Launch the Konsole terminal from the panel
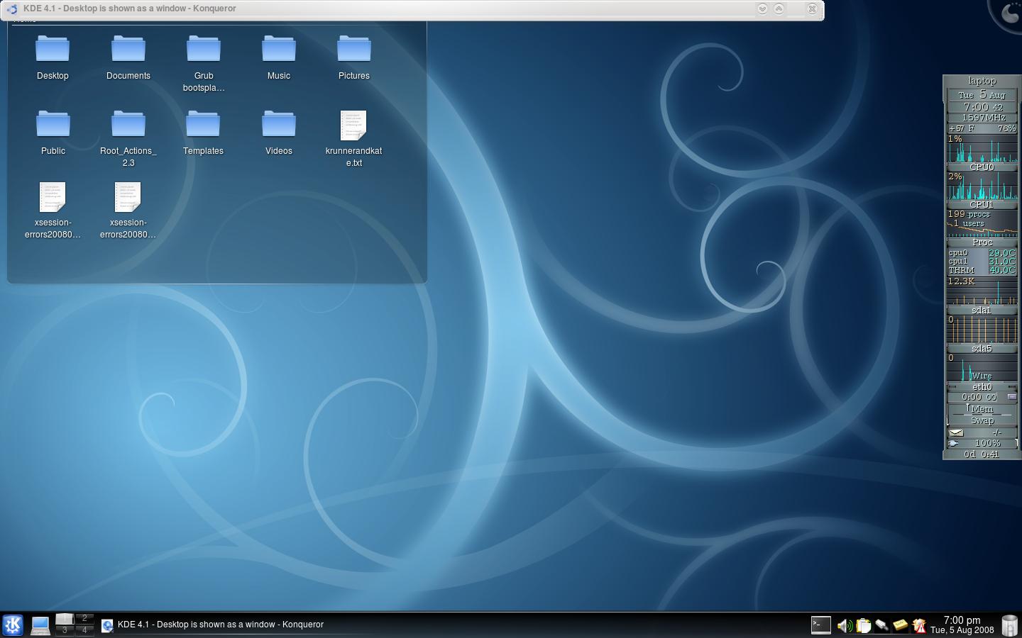 click(820, 625)
